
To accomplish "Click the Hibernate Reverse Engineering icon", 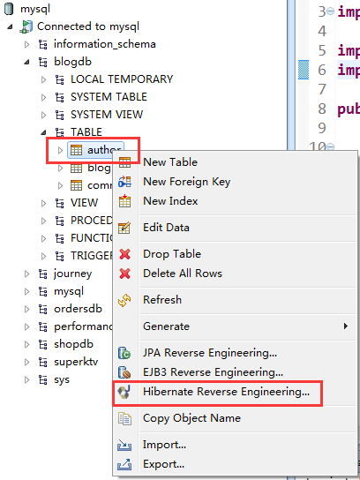I will (124, 392).
